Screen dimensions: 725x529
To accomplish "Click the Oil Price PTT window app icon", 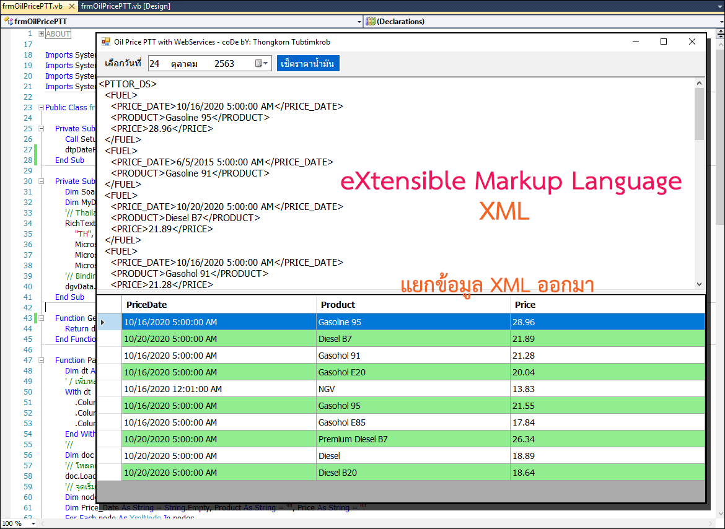I will click(x=106, y=42).
